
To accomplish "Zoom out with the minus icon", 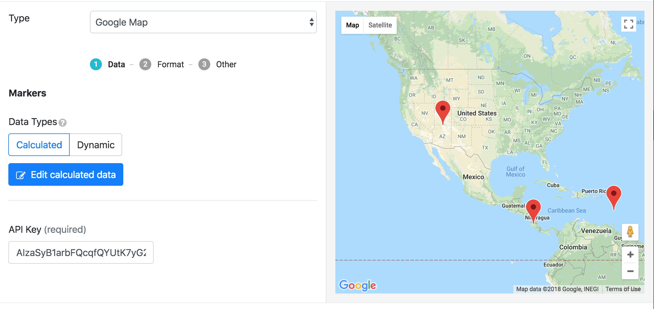I will (x=630, y=271).
